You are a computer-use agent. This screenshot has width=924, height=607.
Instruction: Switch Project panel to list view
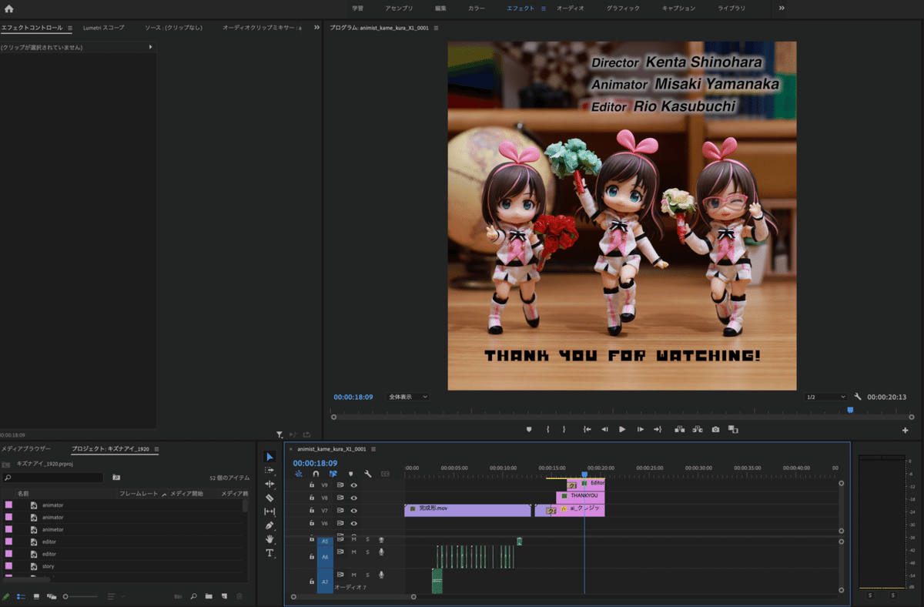tap(21, 596)
